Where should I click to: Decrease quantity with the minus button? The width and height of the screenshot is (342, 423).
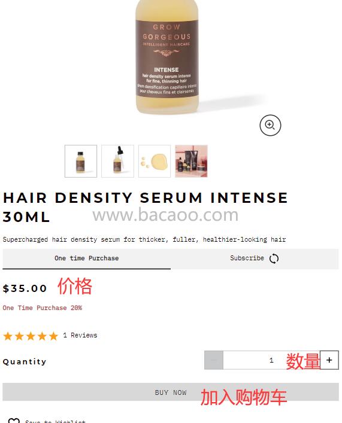coord(214,360)
